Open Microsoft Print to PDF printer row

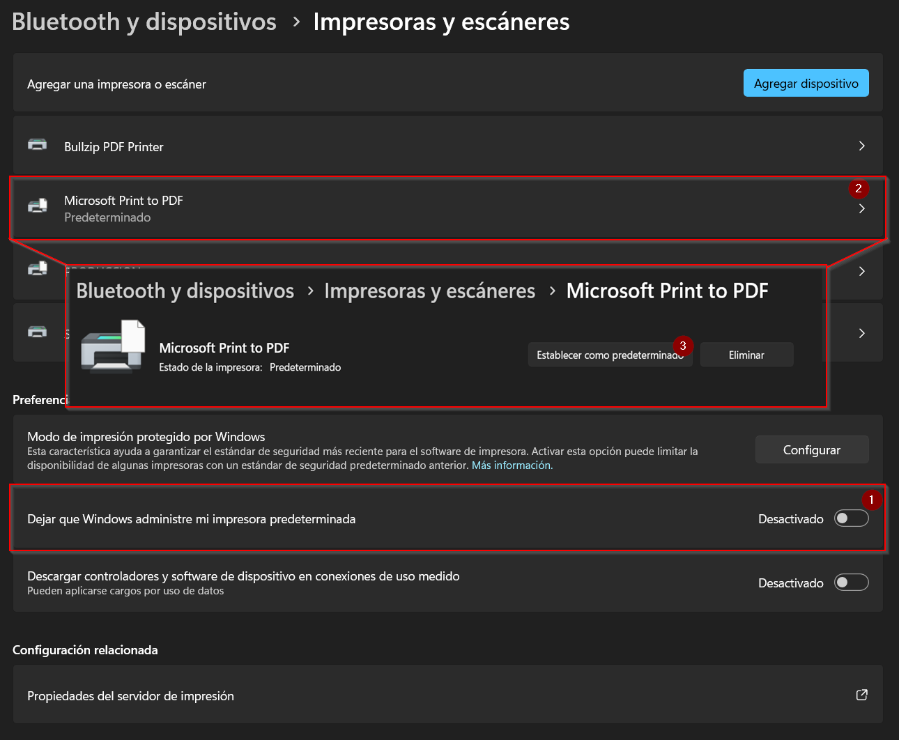pyautogui.click(x=448, y=208)
